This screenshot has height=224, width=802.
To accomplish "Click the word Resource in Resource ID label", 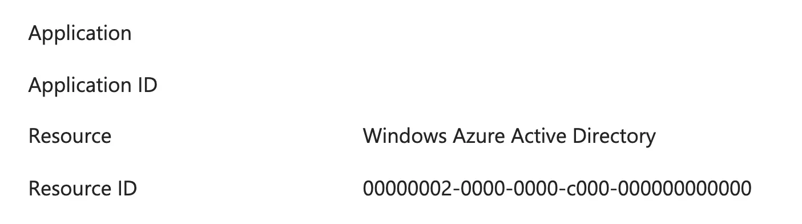I will coord(70,188).
